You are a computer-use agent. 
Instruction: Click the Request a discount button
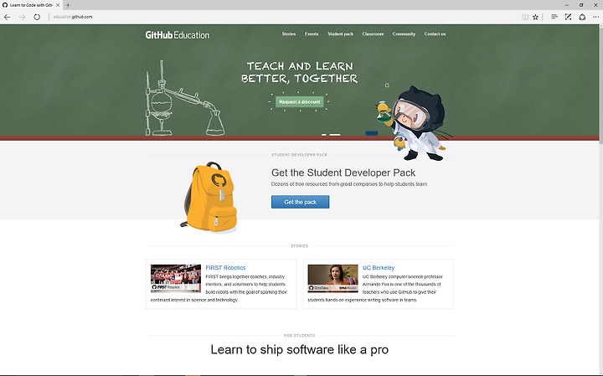tap(300, 102)
